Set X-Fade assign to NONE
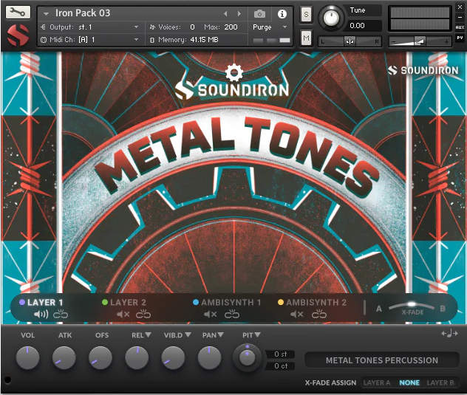 point(409,382)
